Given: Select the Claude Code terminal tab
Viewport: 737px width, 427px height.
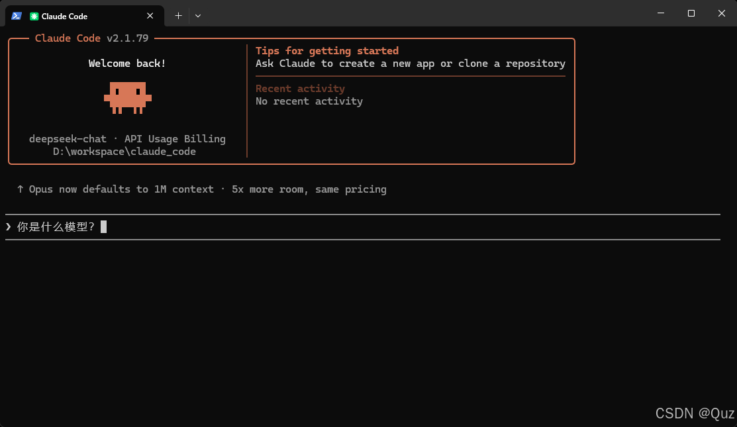Looking at the screenshot, I should 85,16.
